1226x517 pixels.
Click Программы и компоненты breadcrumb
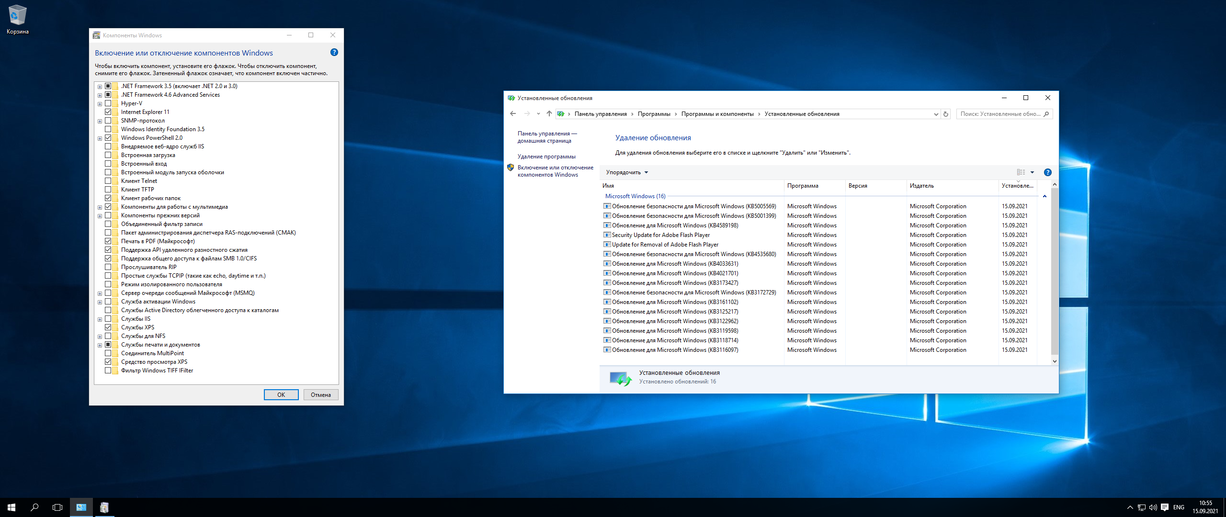[717, 114]
